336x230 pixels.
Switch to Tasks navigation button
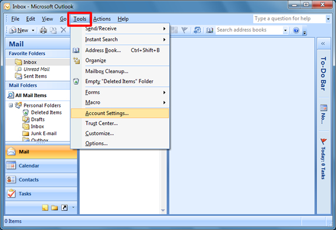pos(41,194)
